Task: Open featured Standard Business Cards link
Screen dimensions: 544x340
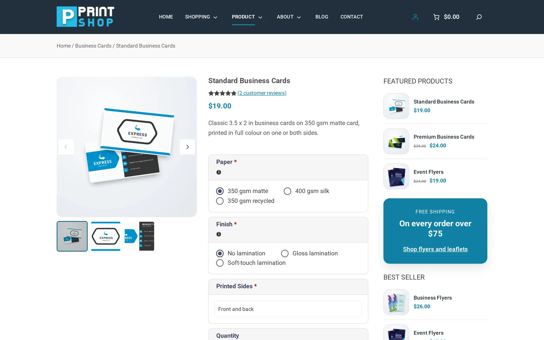Action: [444, 102]
